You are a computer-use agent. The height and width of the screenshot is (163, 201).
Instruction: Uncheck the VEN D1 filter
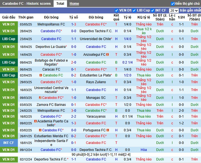click(x=116, y=10)
